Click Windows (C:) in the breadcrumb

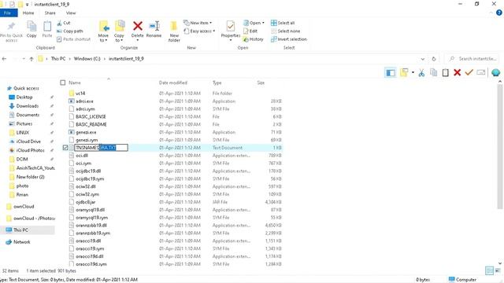point(87,59)
